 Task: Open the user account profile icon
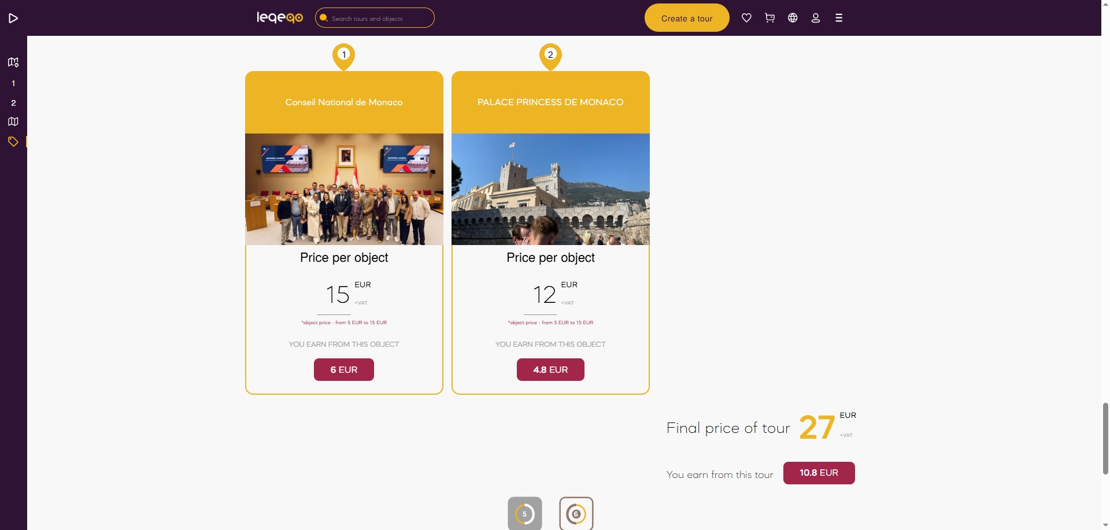pos(816,18)
